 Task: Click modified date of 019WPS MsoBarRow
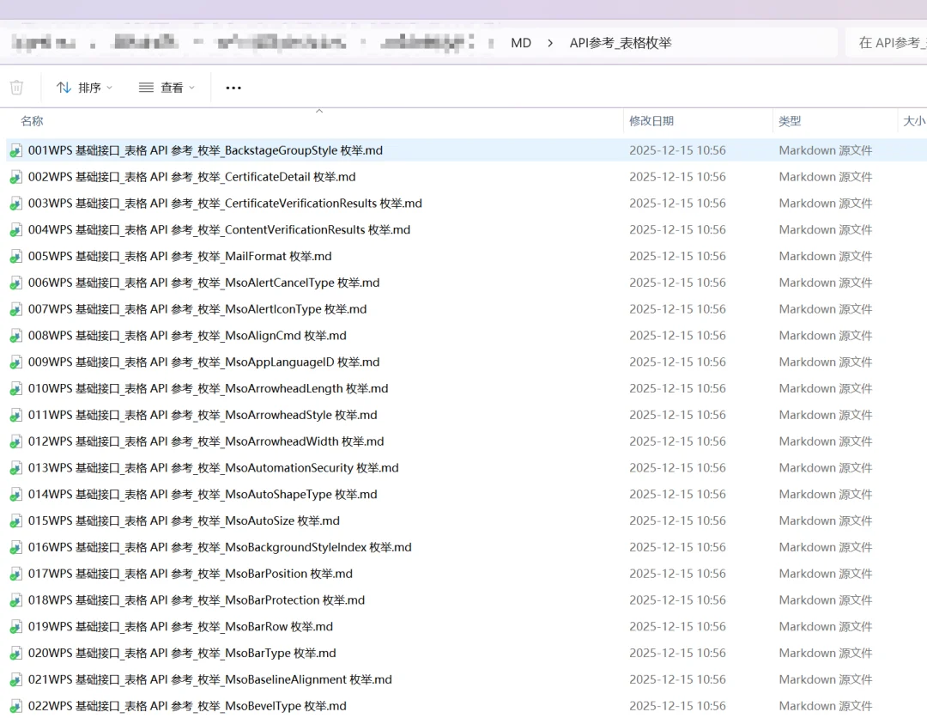point(677,626)
